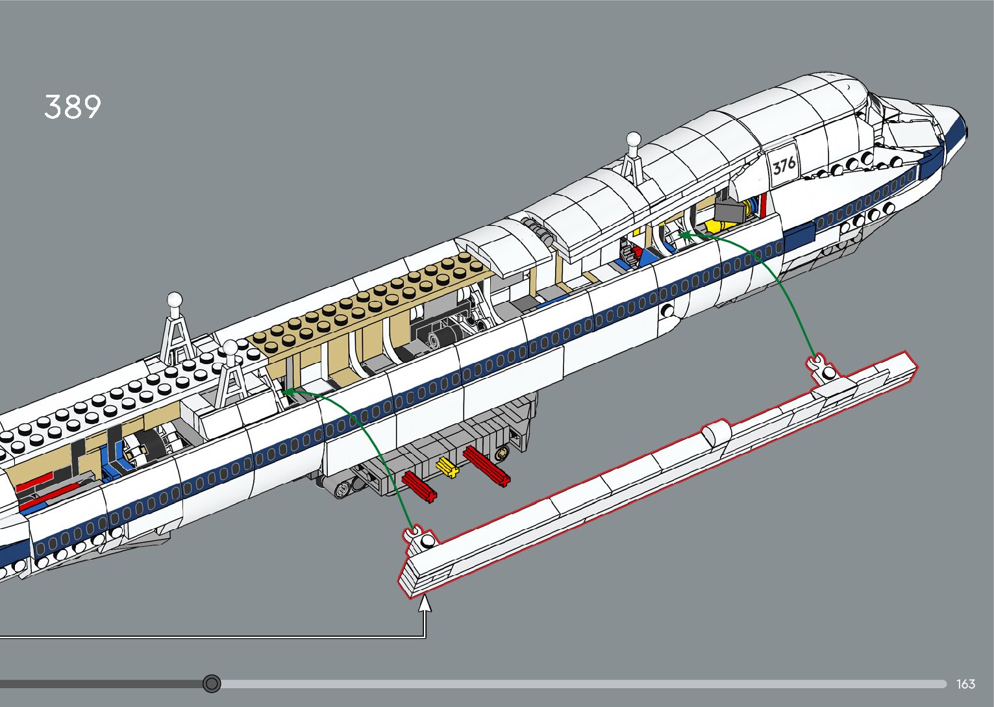Click the left clip on the red-outlined panel
This screenshot has width=994, height=707.
coord(412,534)
